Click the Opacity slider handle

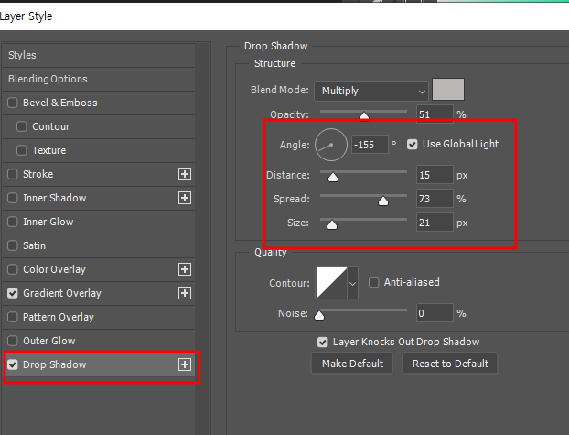(x=364, y=115)
